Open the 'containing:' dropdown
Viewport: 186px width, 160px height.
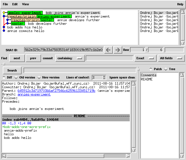[70, 58]
